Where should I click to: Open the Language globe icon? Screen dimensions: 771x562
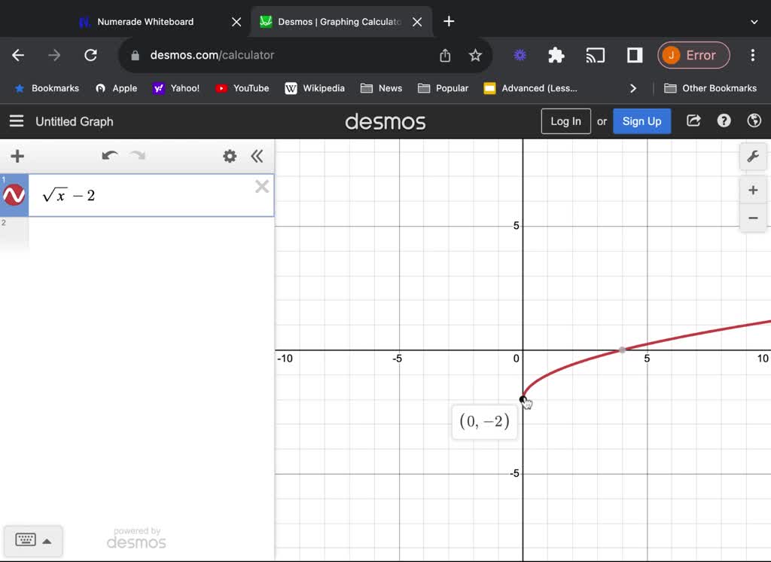754,121
